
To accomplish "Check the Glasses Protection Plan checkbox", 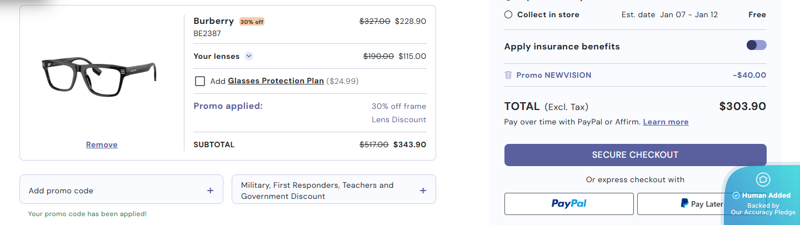I will (x=200, y=81).
